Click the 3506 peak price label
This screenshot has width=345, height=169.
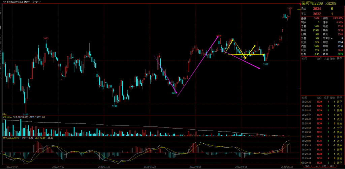point(219,35)
